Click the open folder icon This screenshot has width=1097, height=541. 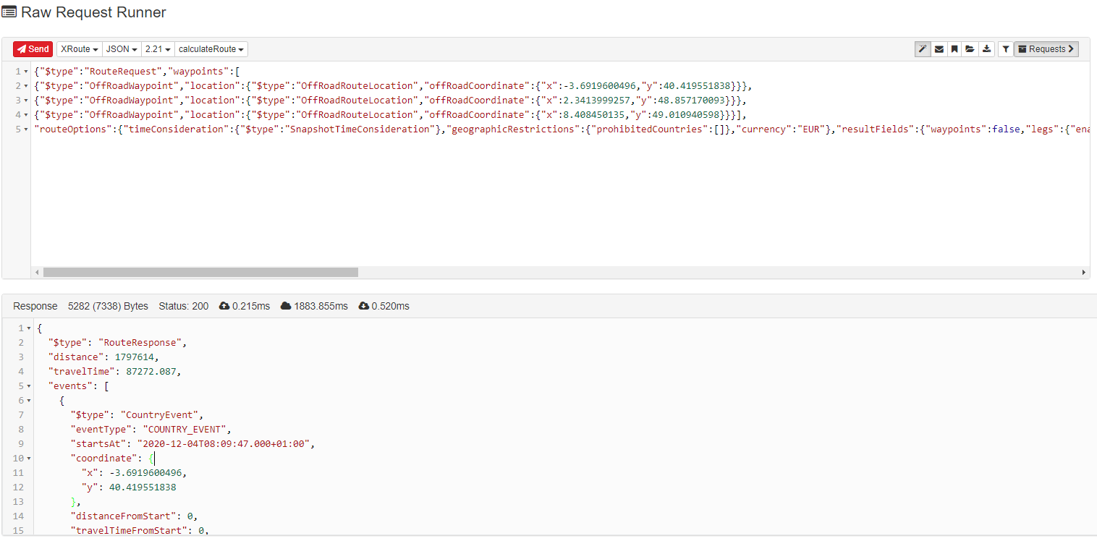[x=970, y=49]
